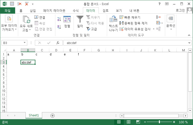Image resolution: width=193 pixels, height=125 pixels.
Task: Click the zoom in plus button
Action: (x=174, y=122)
